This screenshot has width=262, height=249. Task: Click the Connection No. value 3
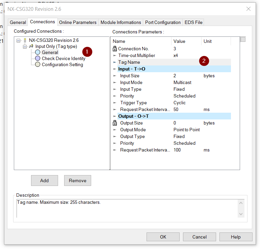pos(175,49)
